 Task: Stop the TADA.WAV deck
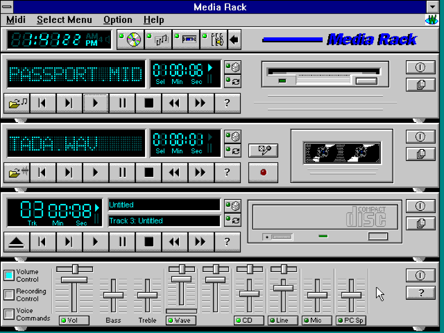point(148,172)
